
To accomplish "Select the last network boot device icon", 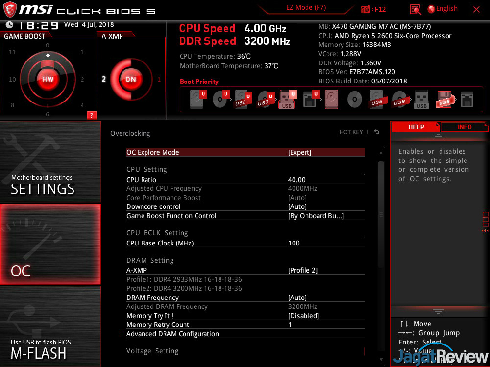I will pos(467,99).
